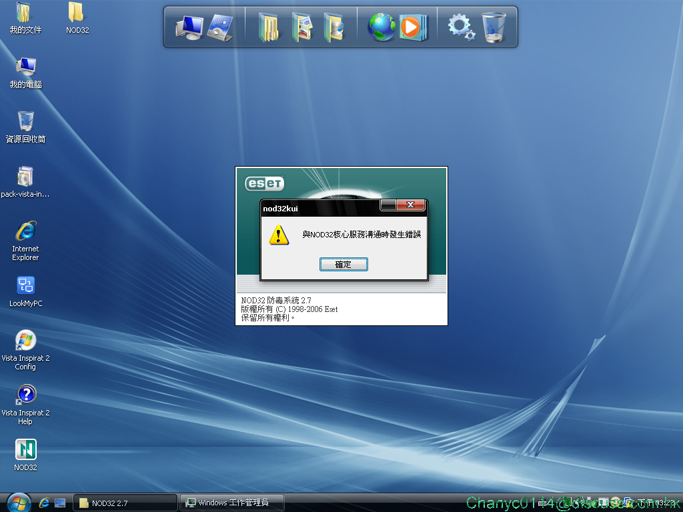This screenshot has width=683, height=512.
Task: Click the NOD32 防毒系統 2.7 splash text
Action: (276, 301)
